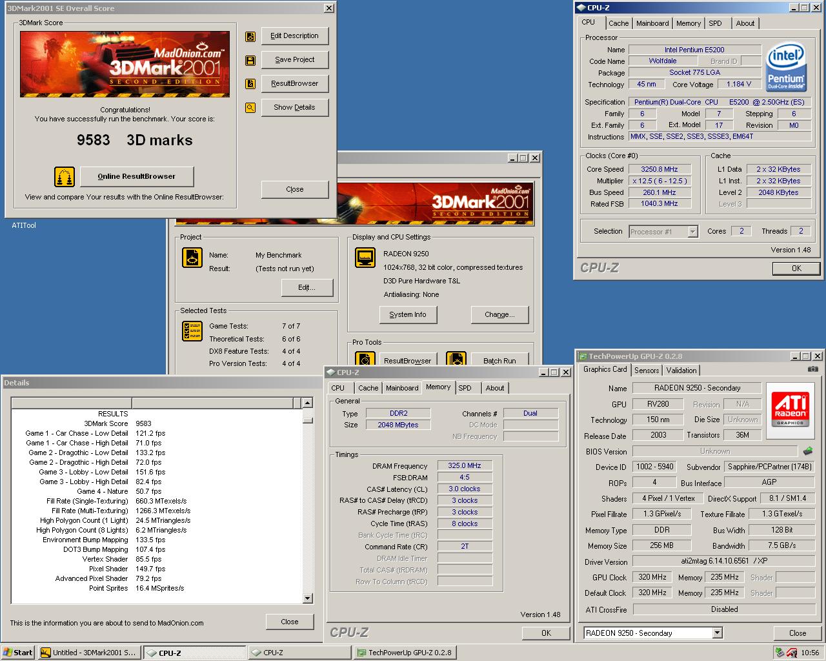
Task: Click OK in the top CPU-Z window
Action: click(x=796, y=269)
